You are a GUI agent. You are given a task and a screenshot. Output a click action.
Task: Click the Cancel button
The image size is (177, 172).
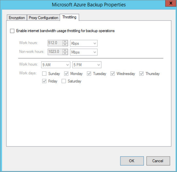(x=158, y=161)
